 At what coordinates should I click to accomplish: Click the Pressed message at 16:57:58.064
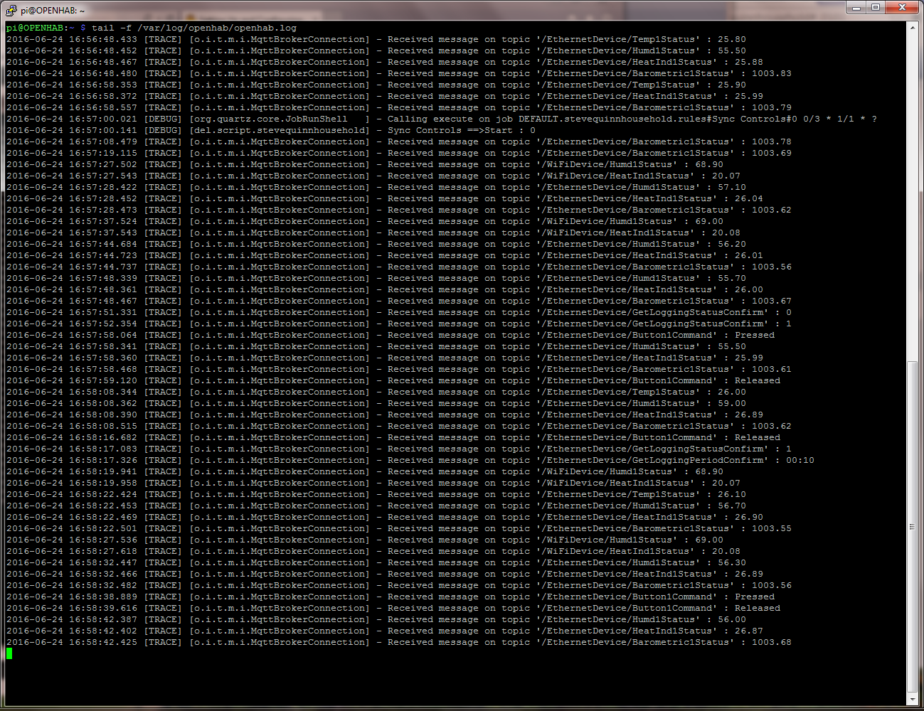[755, 335]
